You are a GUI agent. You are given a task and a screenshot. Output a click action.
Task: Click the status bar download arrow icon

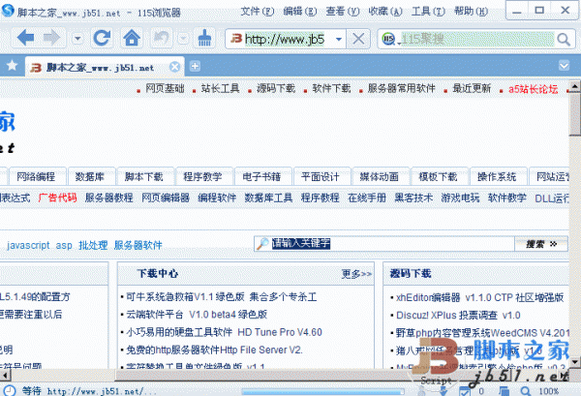coord(443,391)
